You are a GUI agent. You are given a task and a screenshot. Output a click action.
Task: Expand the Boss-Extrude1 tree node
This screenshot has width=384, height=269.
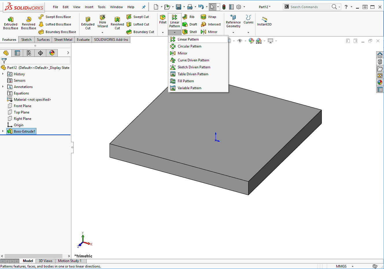point(3,131)
